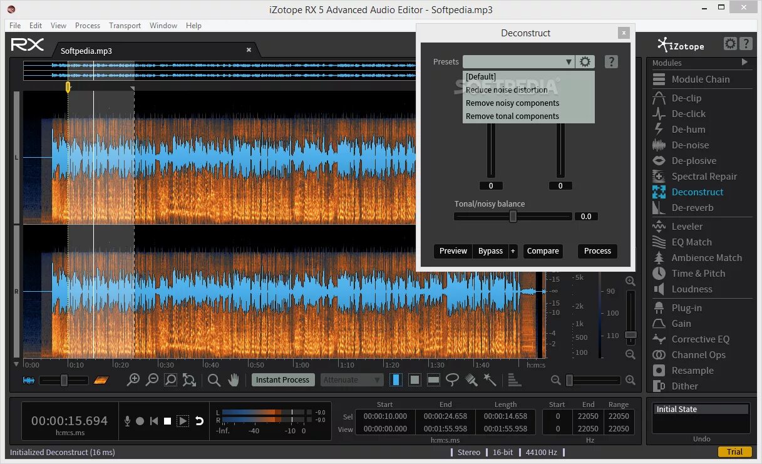The width and height of the screenshot is (762, 464).
Task: Open the Deconstruct help question mark
Action: pos(612,61)
